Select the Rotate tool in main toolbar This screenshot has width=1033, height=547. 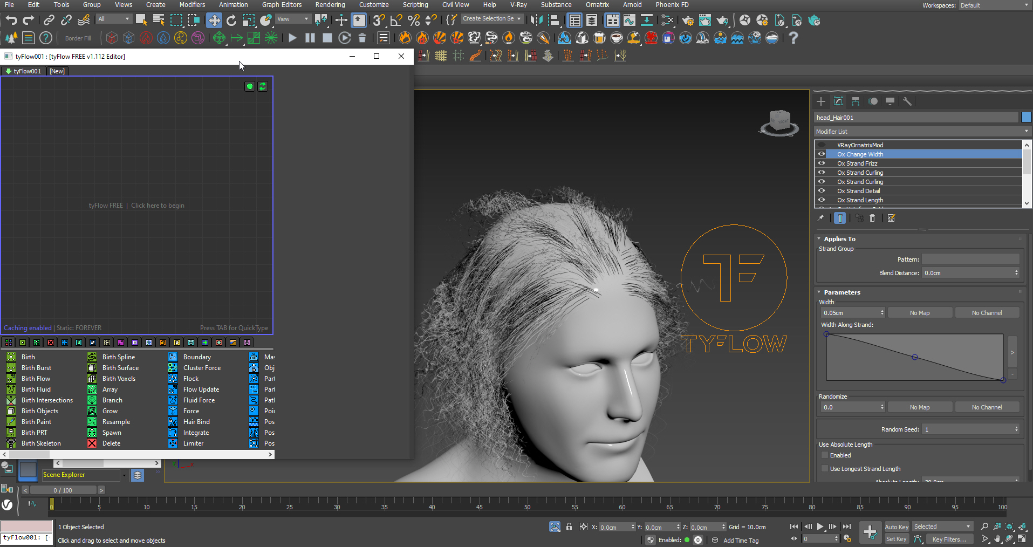click(x=231, y=20)
